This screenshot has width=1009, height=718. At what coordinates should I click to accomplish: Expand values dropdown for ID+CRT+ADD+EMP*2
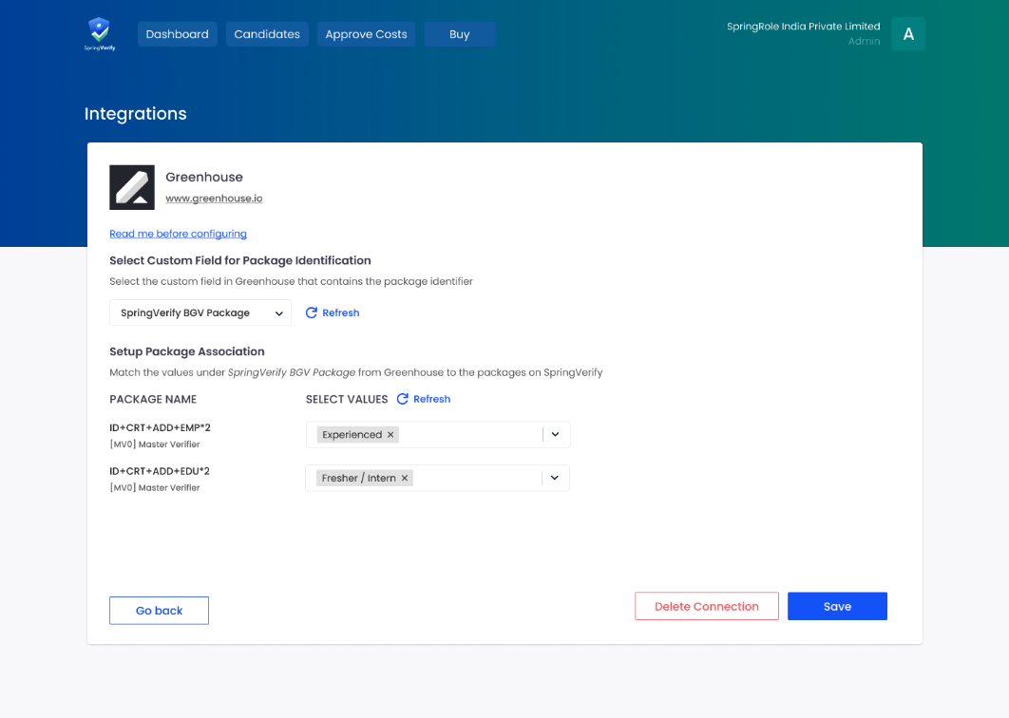tap(556, 434)
